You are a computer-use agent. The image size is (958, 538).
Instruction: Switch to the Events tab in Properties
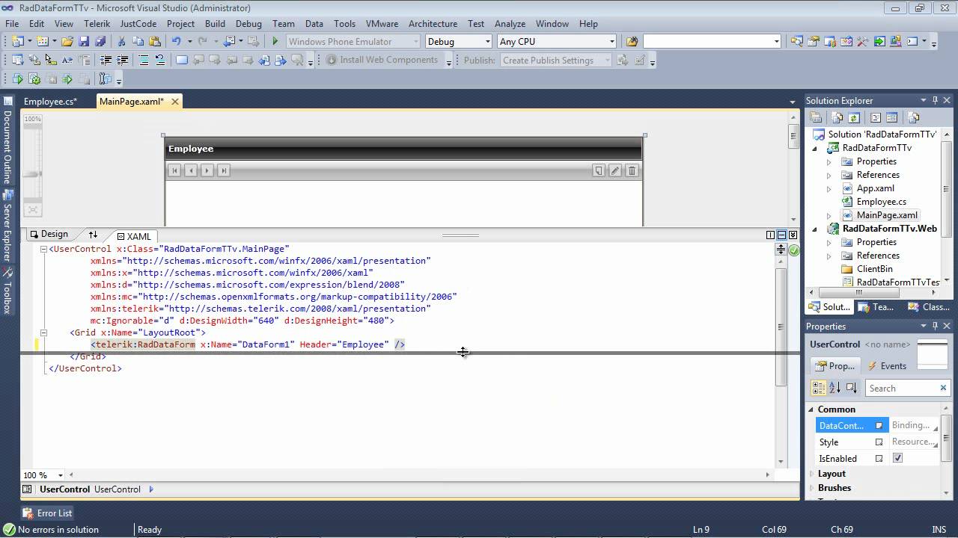[888, 366]
